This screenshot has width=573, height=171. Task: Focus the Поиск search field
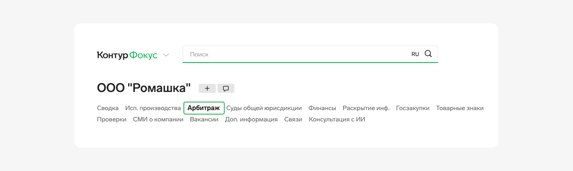[x=295, y=54]
